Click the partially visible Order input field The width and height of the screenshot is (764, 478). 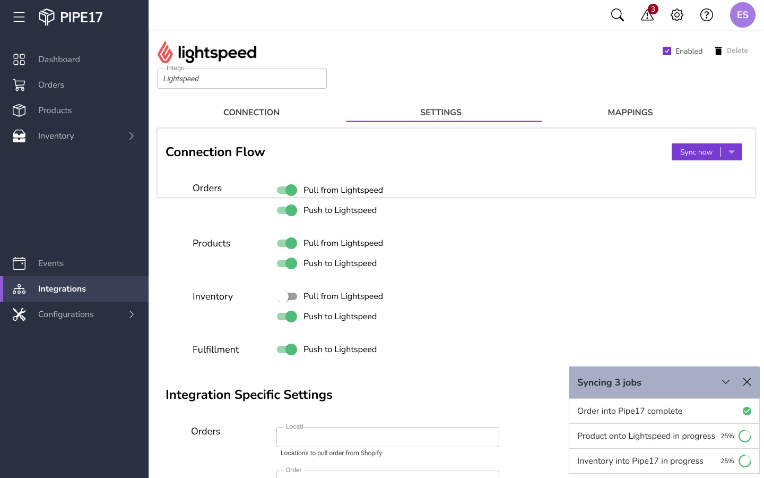[x=388, y=474]
